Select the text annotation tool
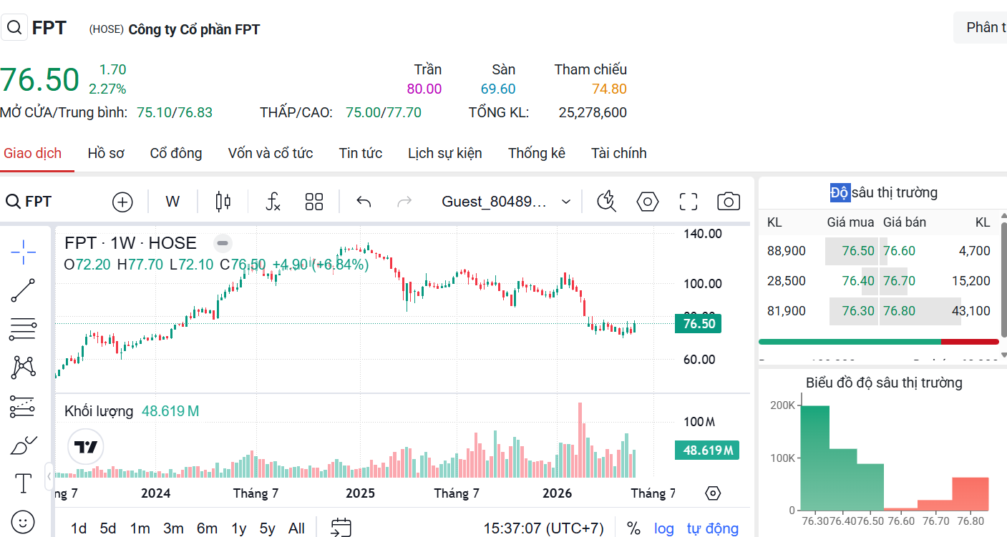The image size is (1007, 537). (24, 483)
